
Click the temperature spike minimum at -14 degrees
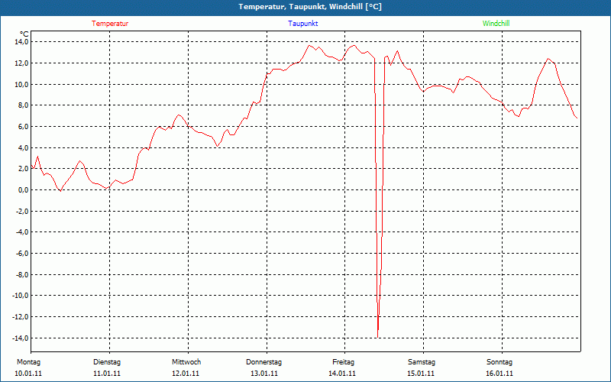point(377,337)
